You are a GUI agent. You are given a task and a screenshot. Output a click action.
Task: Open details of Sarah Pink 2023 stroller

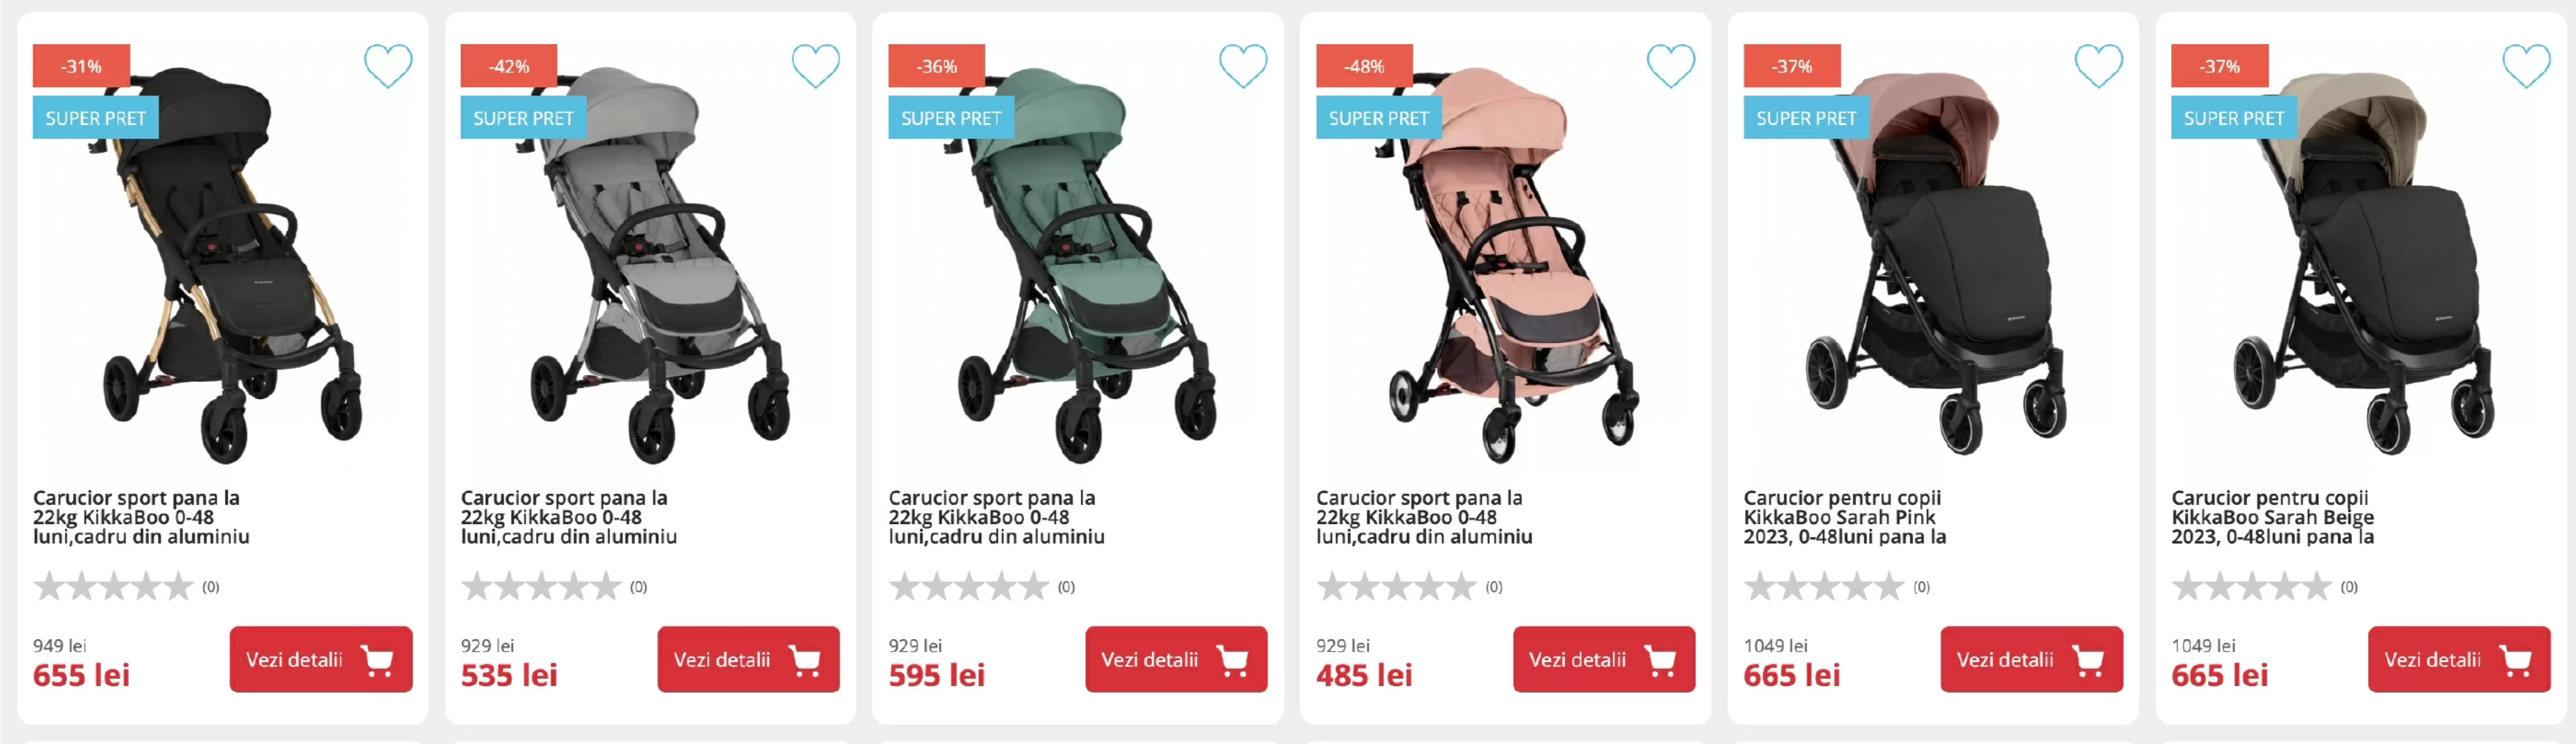pos(2032,659)
